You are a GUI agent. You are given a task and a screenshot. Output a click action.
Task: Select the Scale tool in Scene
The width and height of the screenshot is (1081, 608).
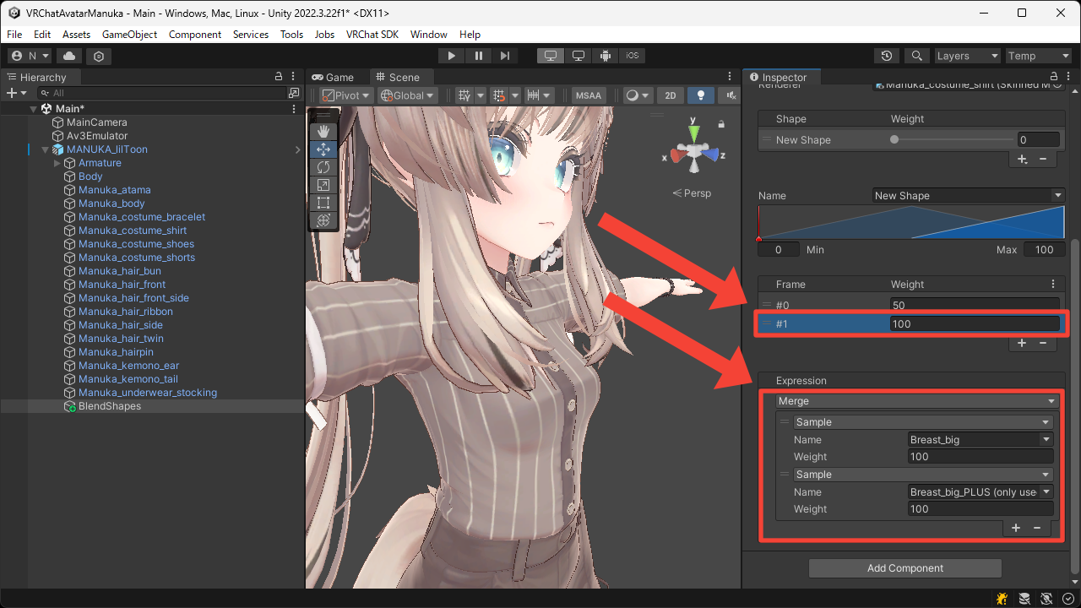coord(323,185)
